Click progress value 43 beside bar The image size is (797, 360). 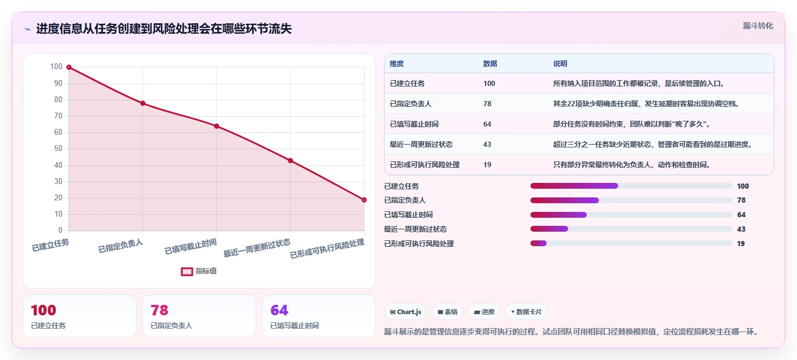point(741,229)
